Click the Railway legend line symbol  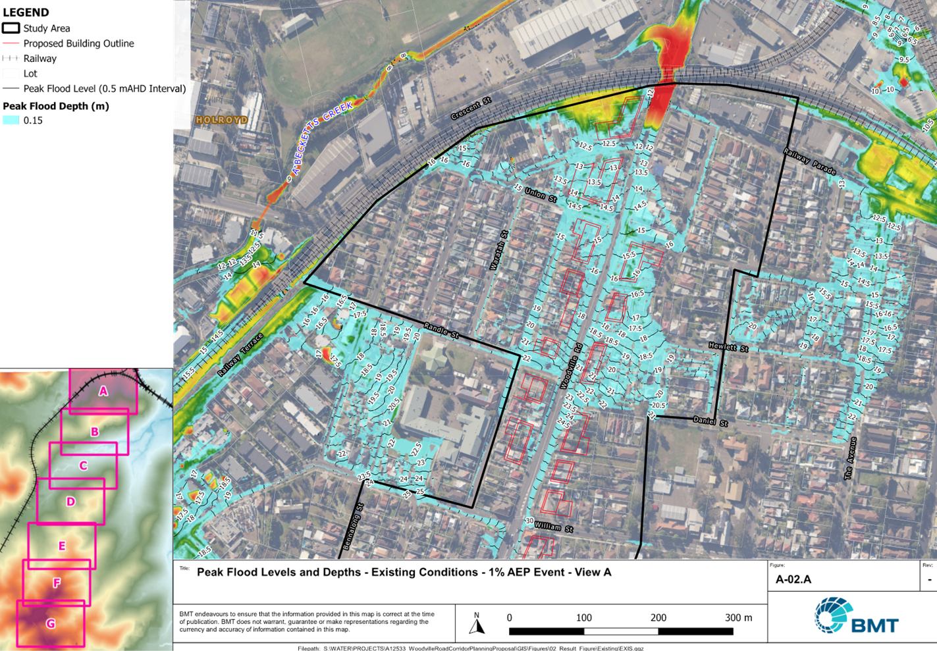11,59
